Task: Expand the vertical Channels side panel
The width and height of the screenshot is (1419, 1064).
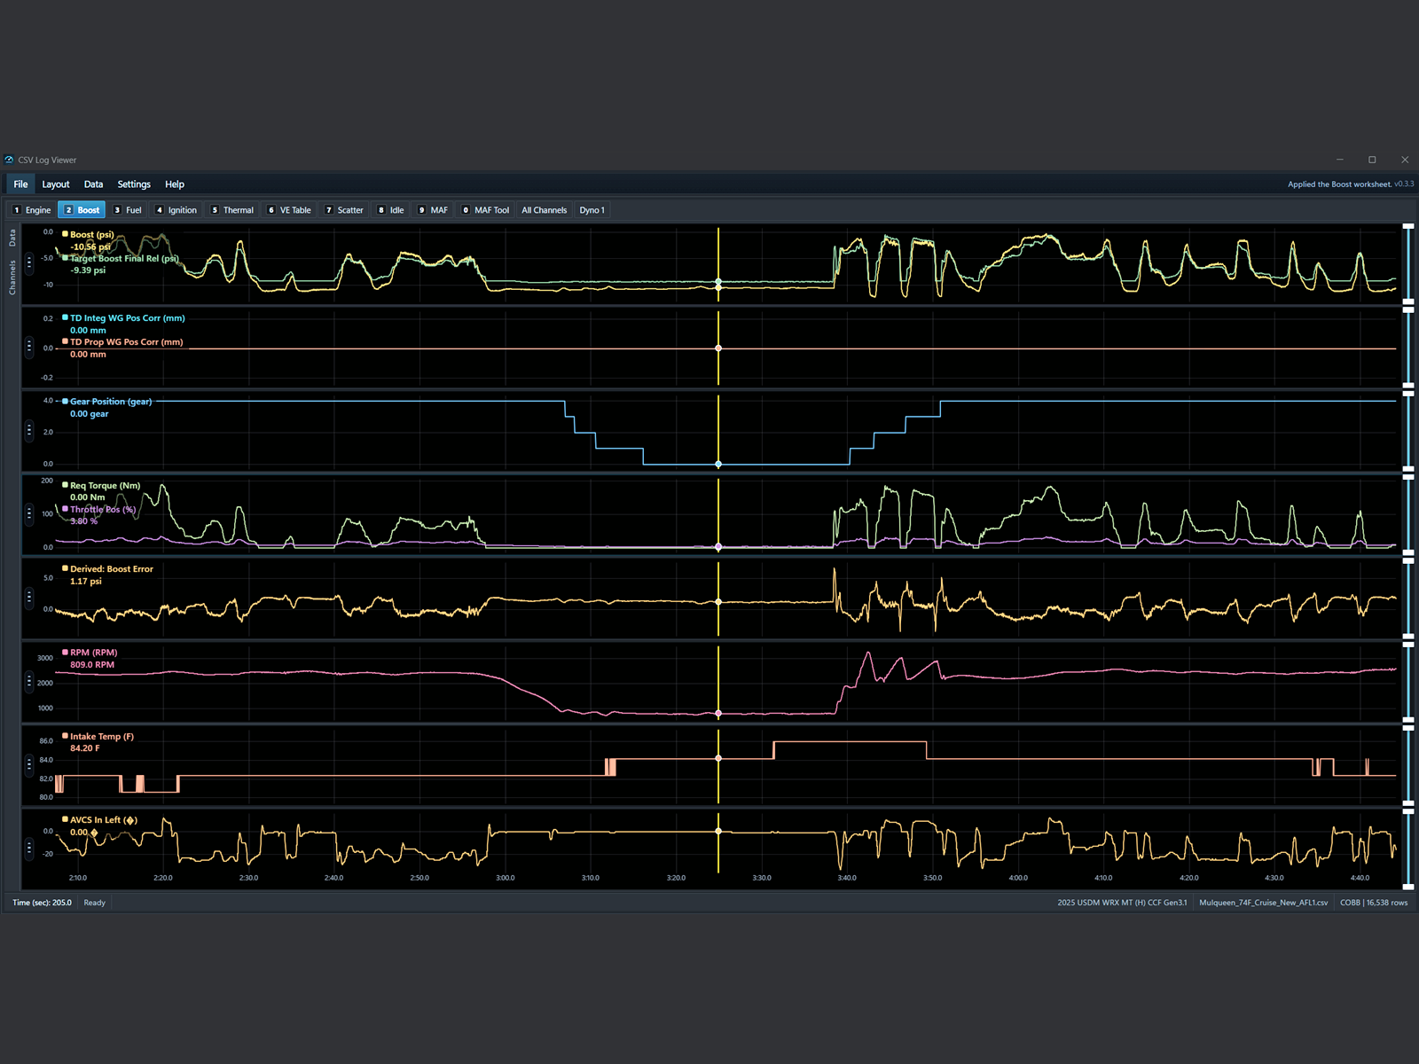Action: click(x=12, y=278)
